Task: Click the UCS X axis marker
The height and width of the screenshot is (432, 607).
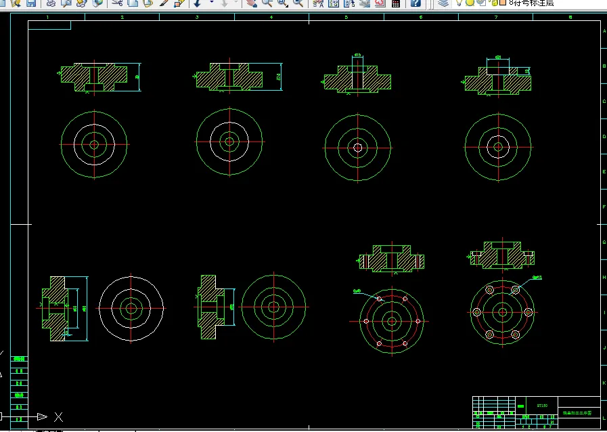Action: (58, 417)
